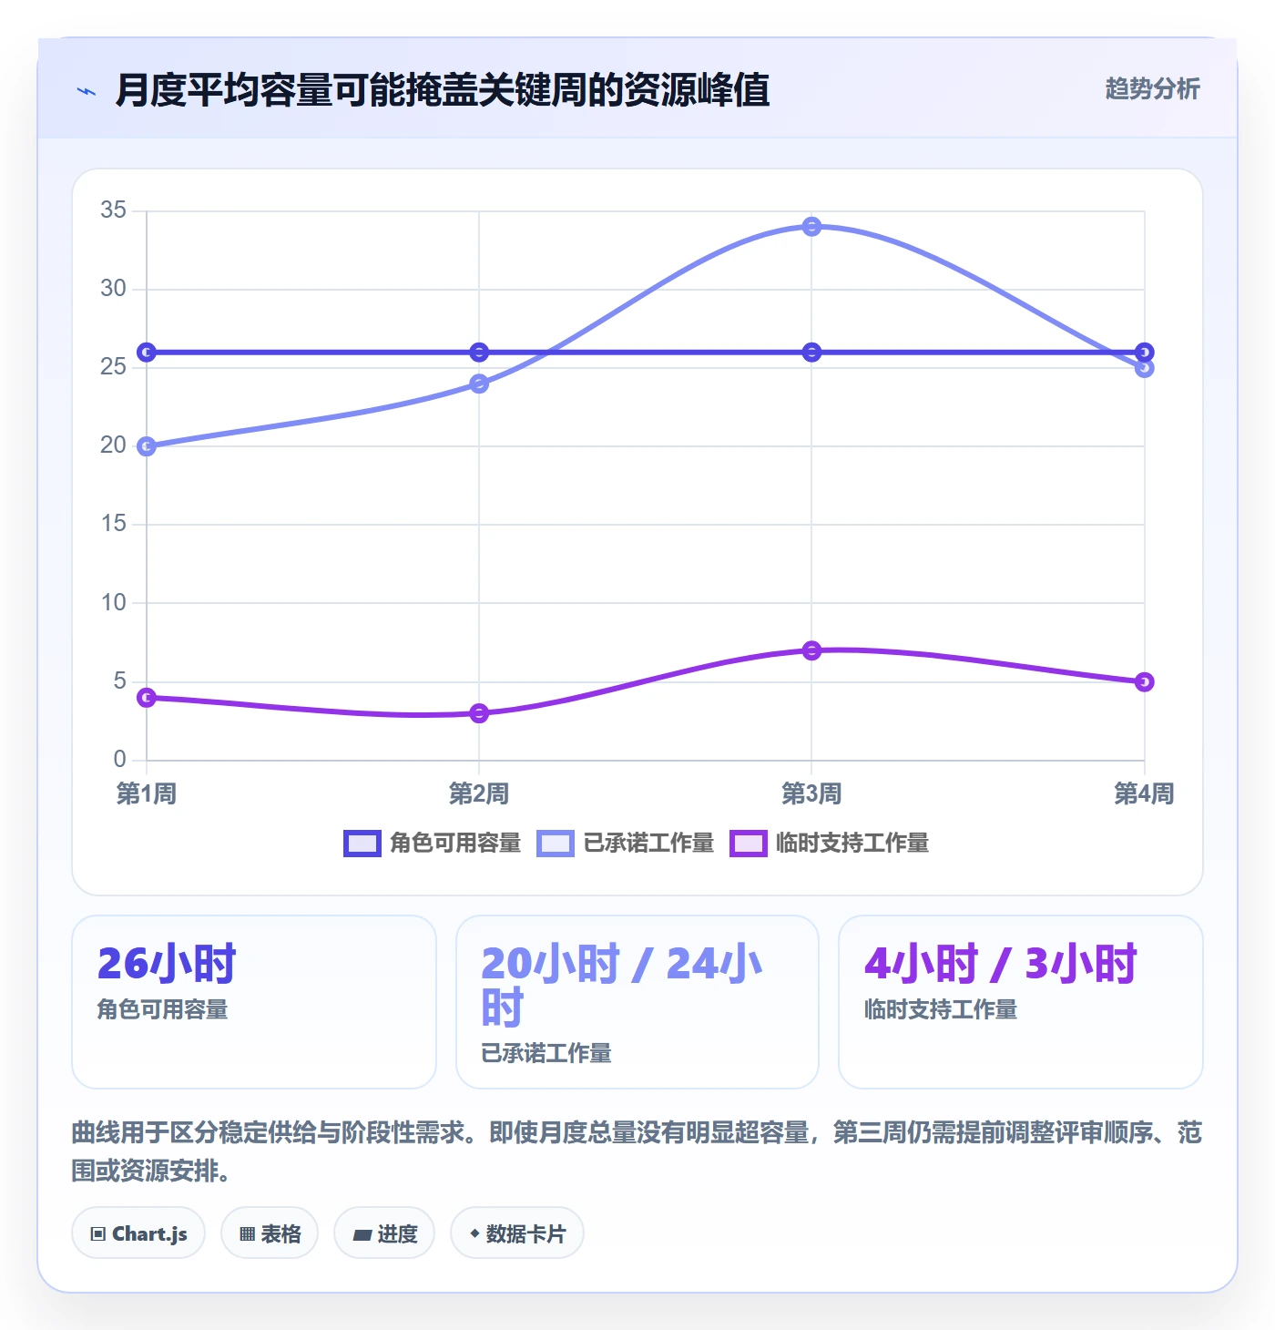Toggle the 角色可用容量 legend swatch

[x=362, y=844]
